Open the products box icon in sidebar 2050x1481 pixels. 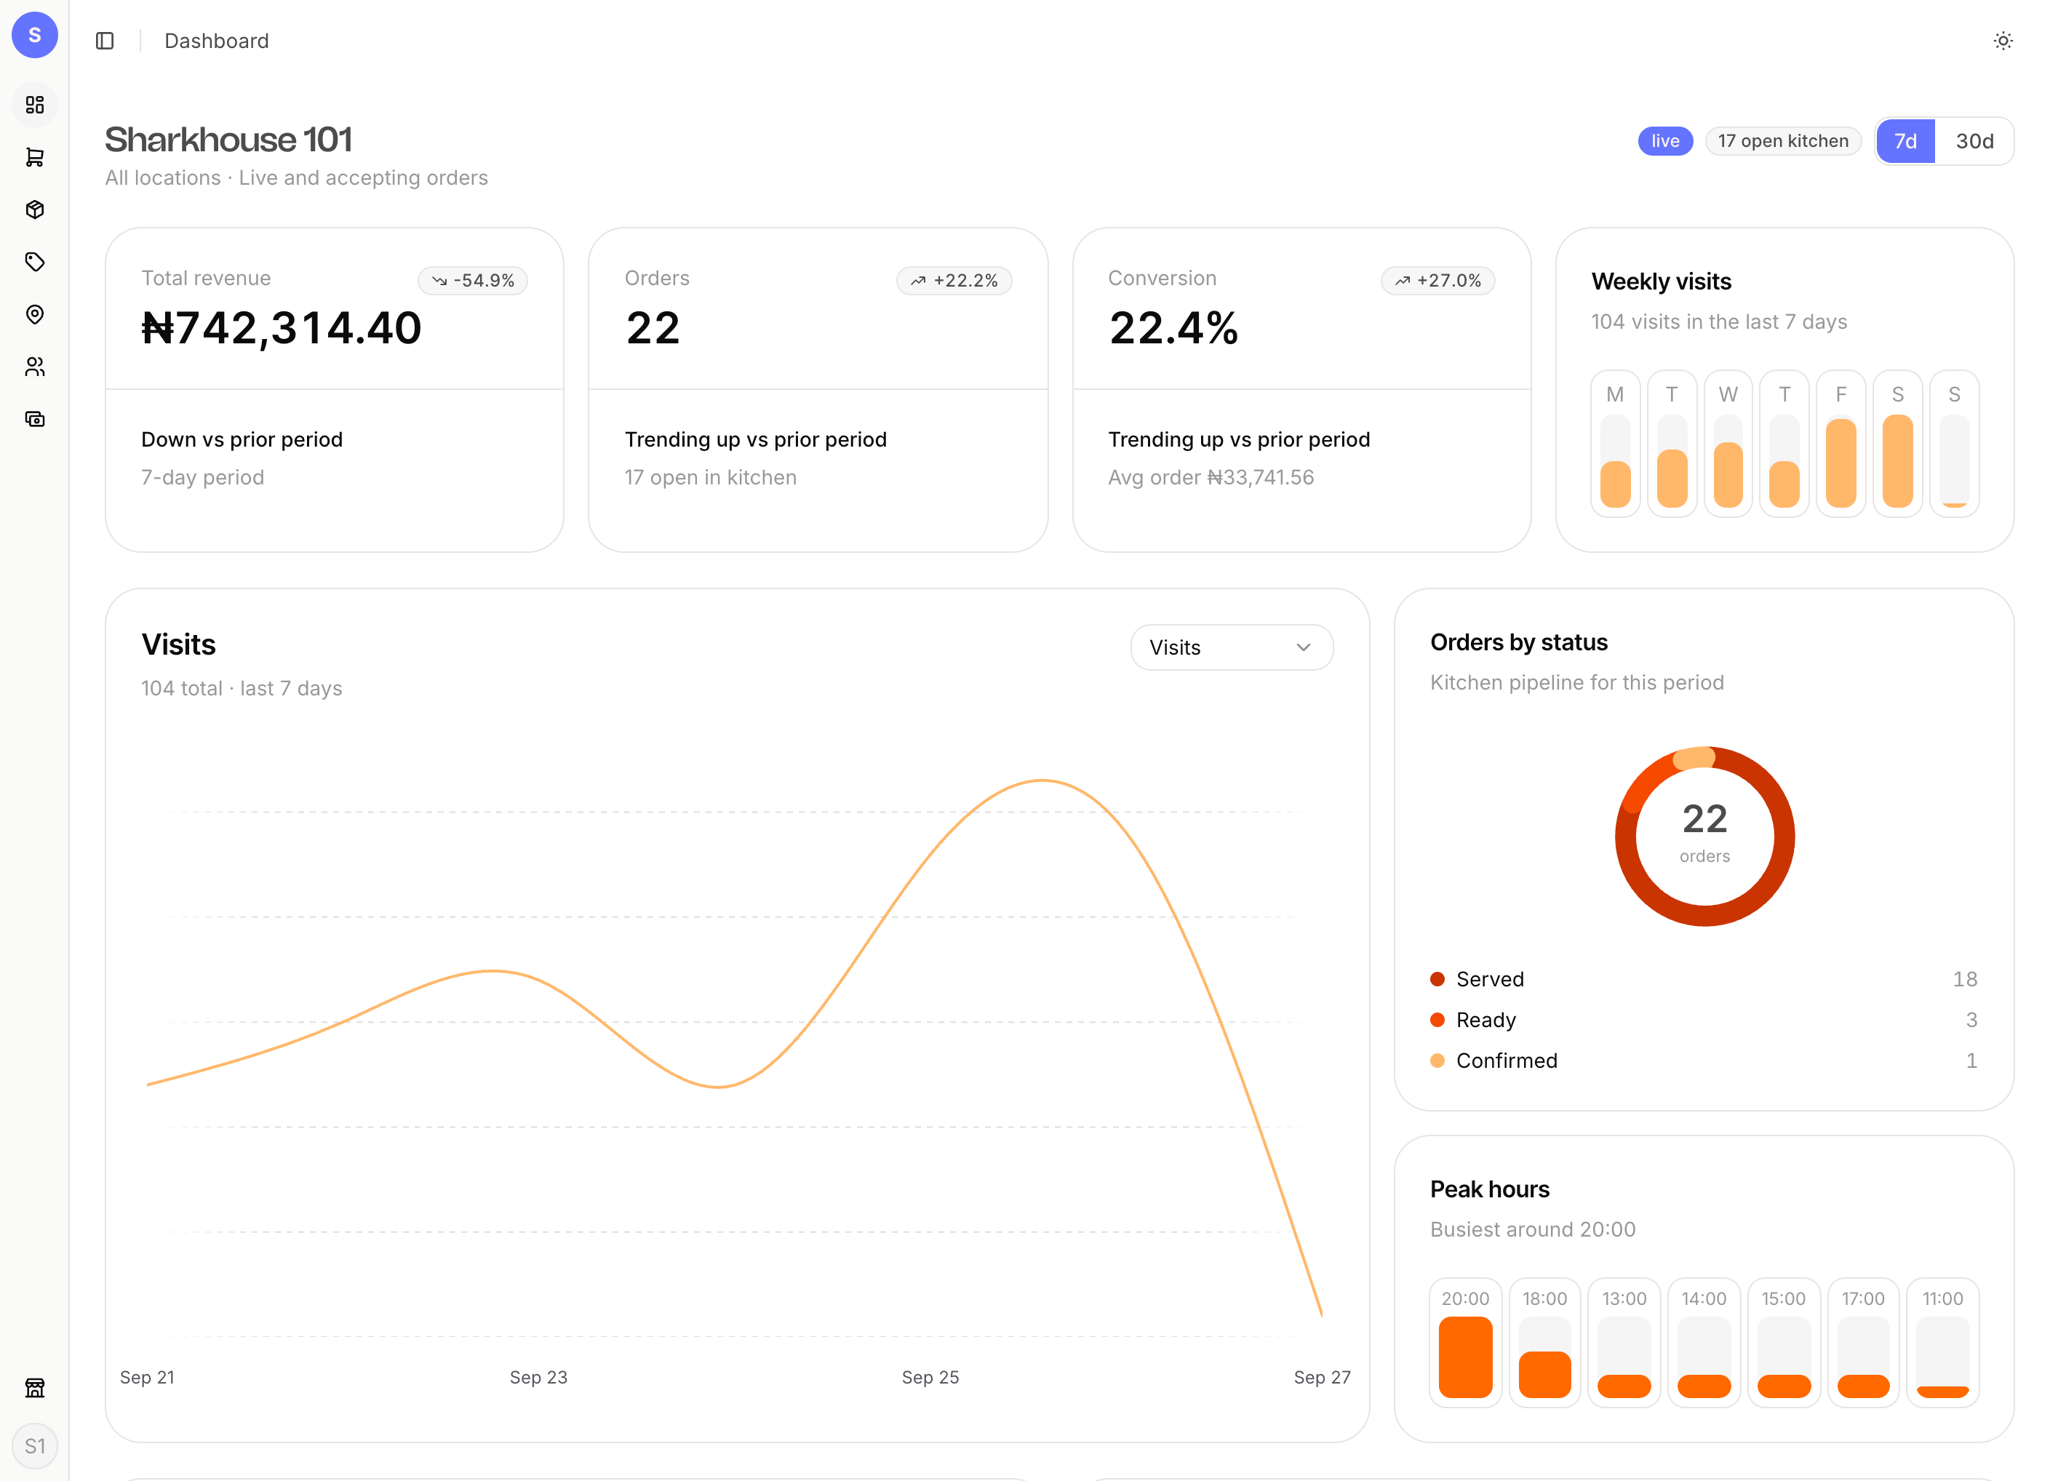pos(34,209)
